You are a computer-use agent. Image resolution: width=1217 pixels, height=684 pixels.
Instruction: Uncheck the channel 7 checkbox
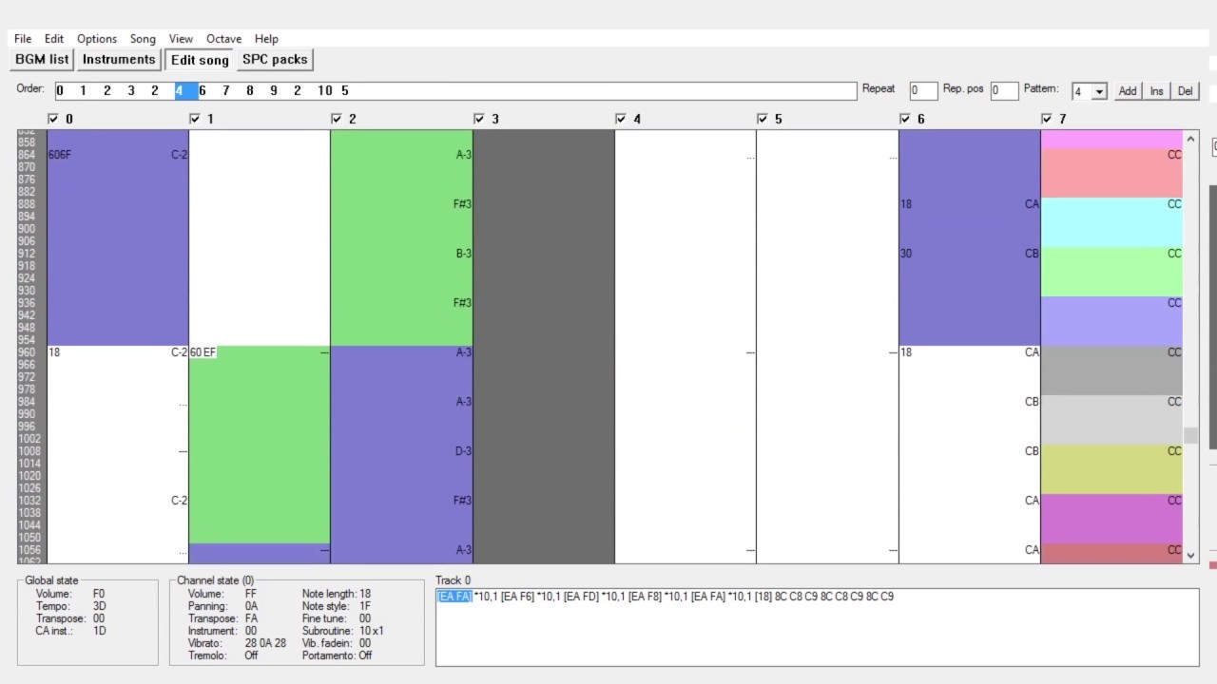[1047, 119]
